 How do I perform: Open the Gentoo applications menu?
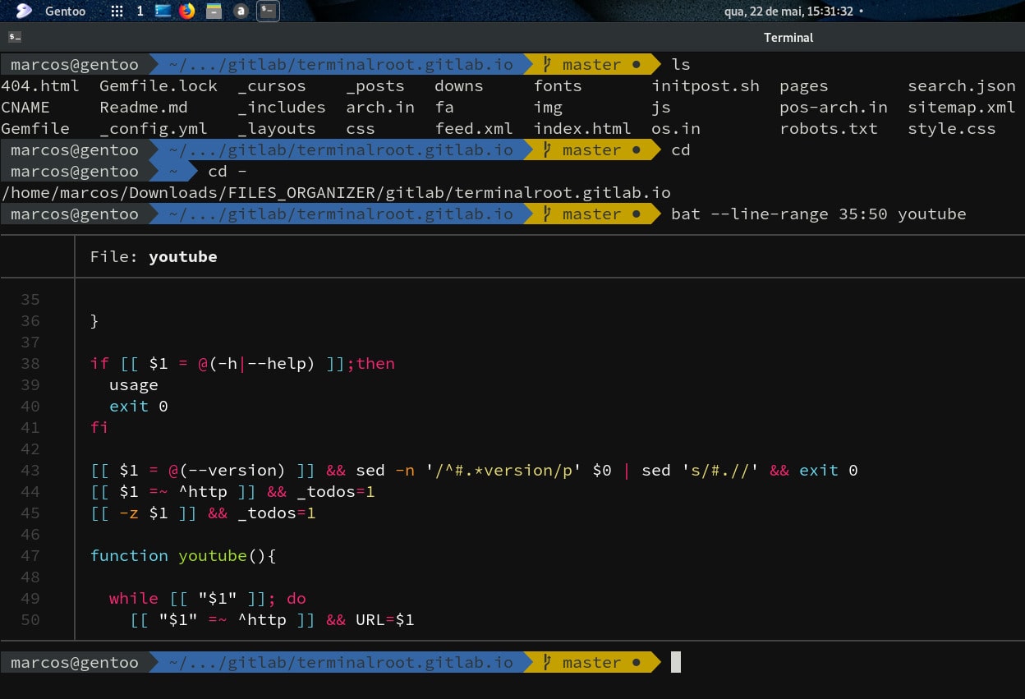[x=23, y=11]
